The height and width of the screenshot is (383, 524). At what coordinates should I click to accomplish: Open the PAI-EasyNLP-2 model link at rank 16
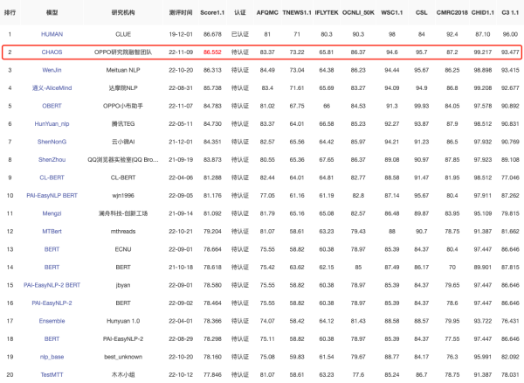click(x=52, y=303)
